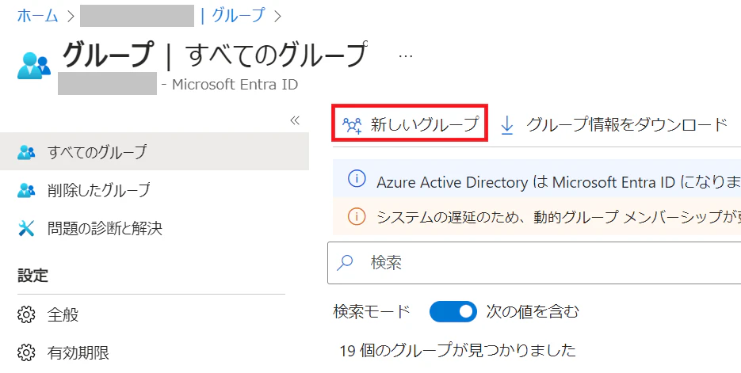Click the 新しいグループ people-plus icon
Viewport: 741px width, 373px height.
(x=352, y=125)
